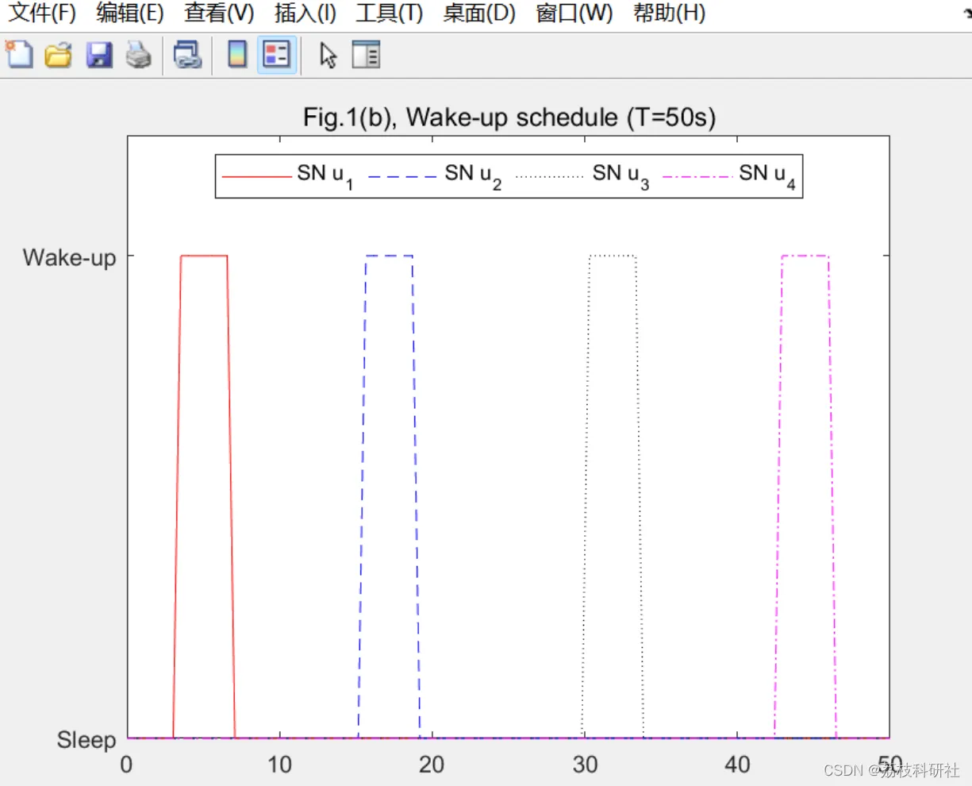Click the x-axis tick label 20
This screenshot has height=786, width=972.
click(432, 765)
